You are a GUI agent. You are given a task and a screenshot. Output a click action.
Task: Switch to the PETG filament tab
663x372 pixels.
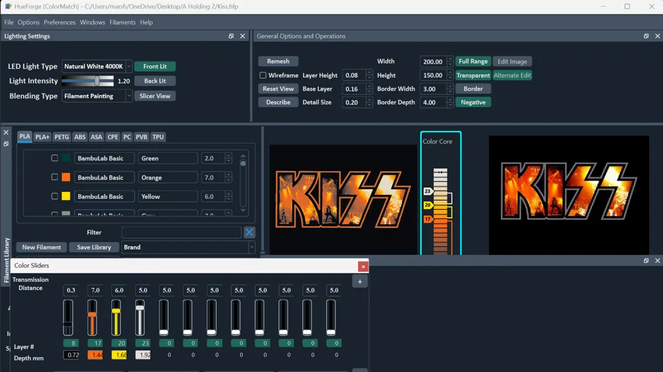62,137
